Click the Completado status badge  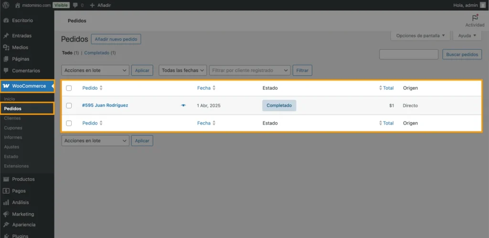(279, 106)
